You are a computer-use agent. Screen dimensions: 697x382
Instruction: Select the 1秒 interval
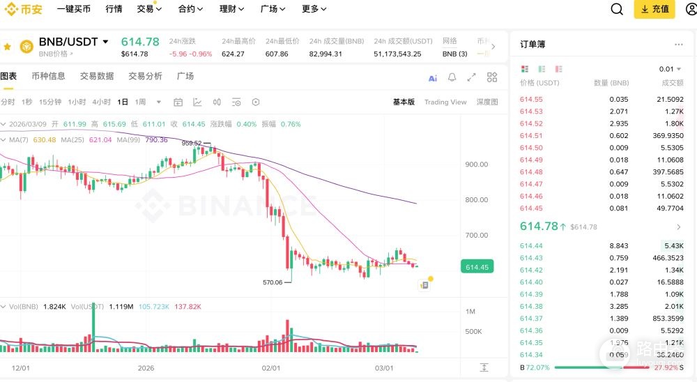pyautogui.click(x=27, y=102)
